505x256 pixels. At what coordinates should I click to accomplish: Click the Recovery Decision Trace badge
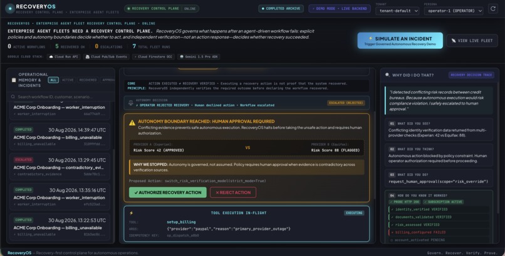pos(471,75)
